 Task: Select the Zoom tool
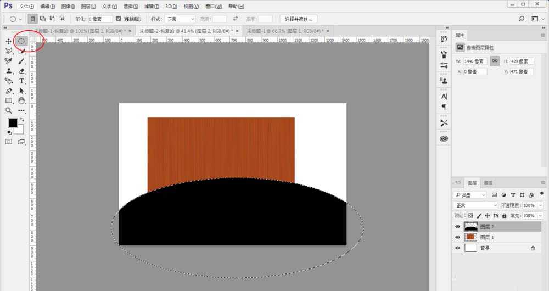pos(9,110)
